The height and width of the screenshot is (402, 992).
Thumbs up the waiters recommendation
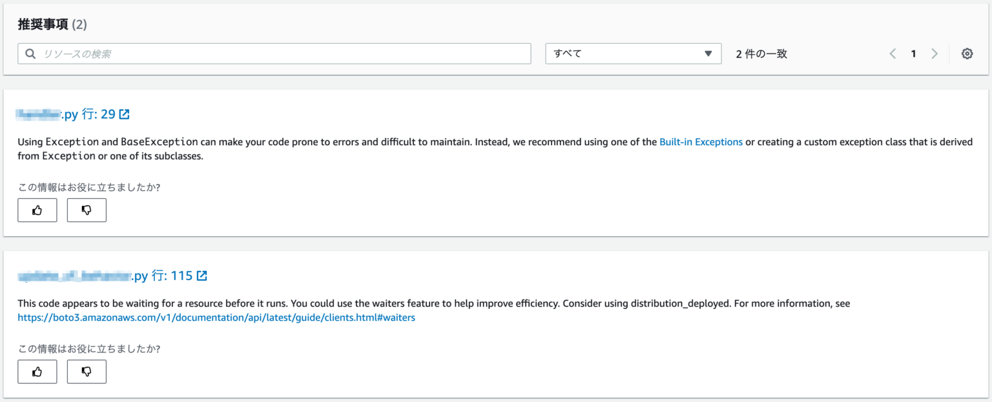[37, 372]
